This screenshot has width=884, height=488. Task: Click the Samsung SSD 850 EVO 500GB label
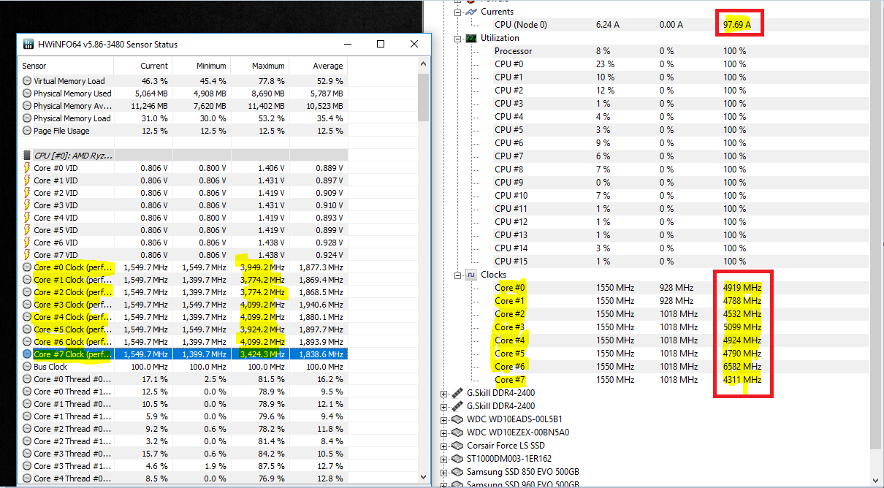point(523,472)
